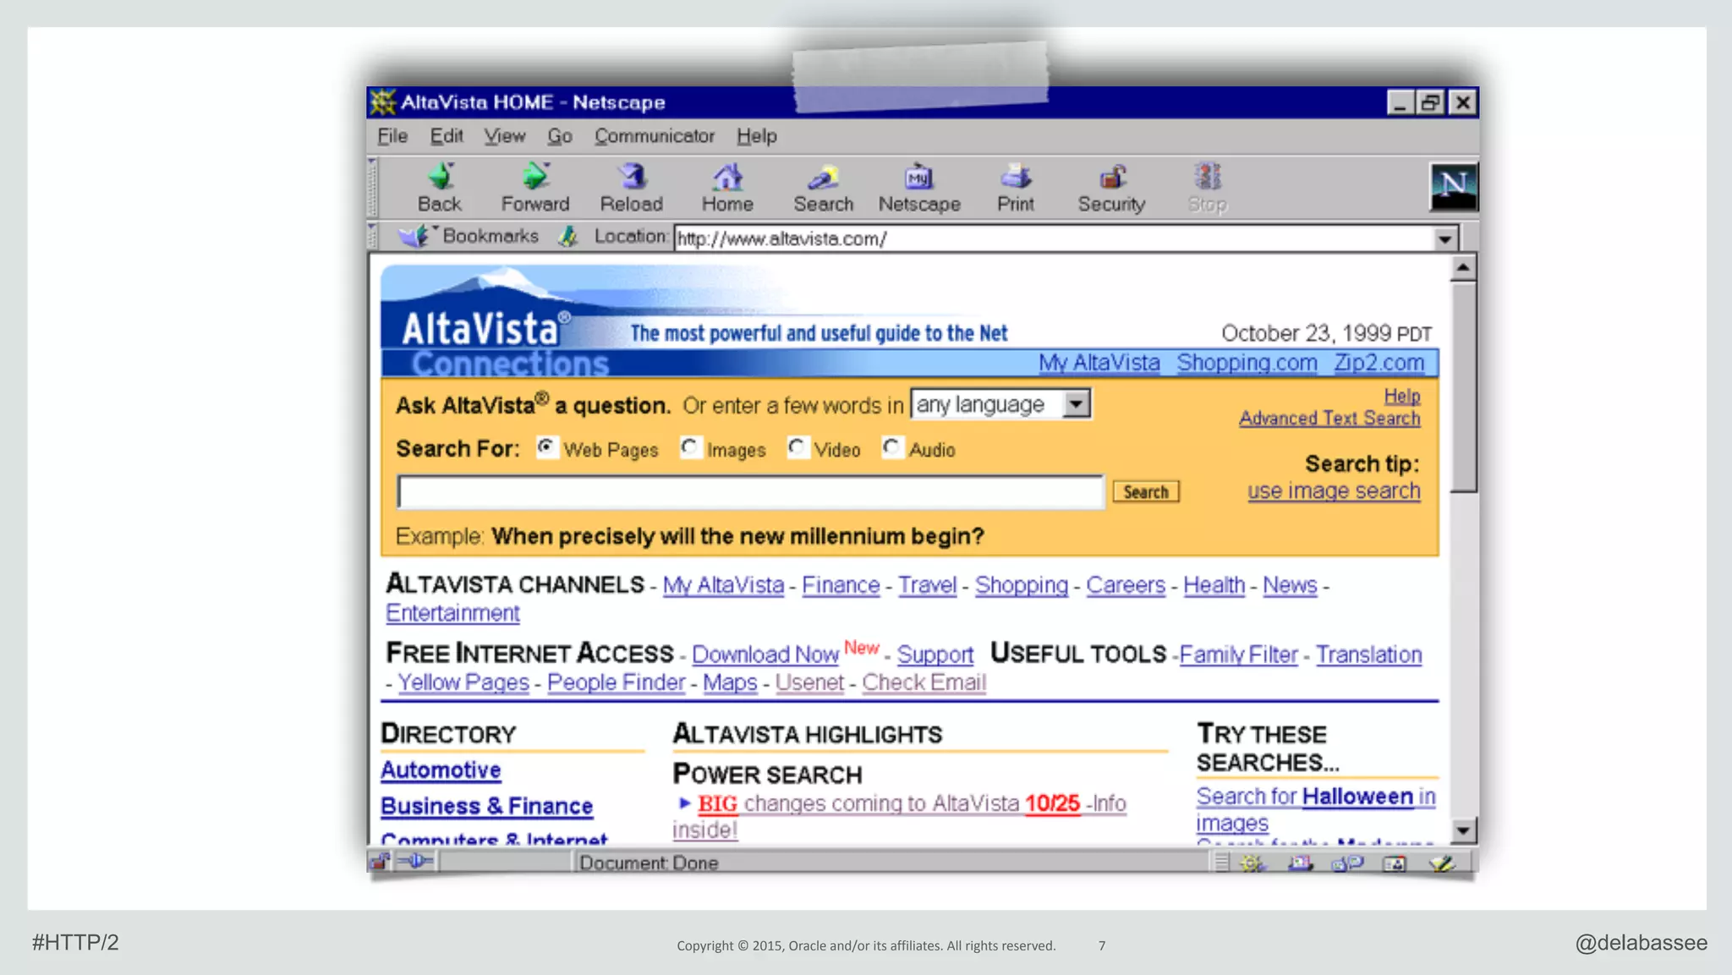Click the Netscape icon in the title bar
Screen dimensions: 1732x975
(x=383, y=102)
